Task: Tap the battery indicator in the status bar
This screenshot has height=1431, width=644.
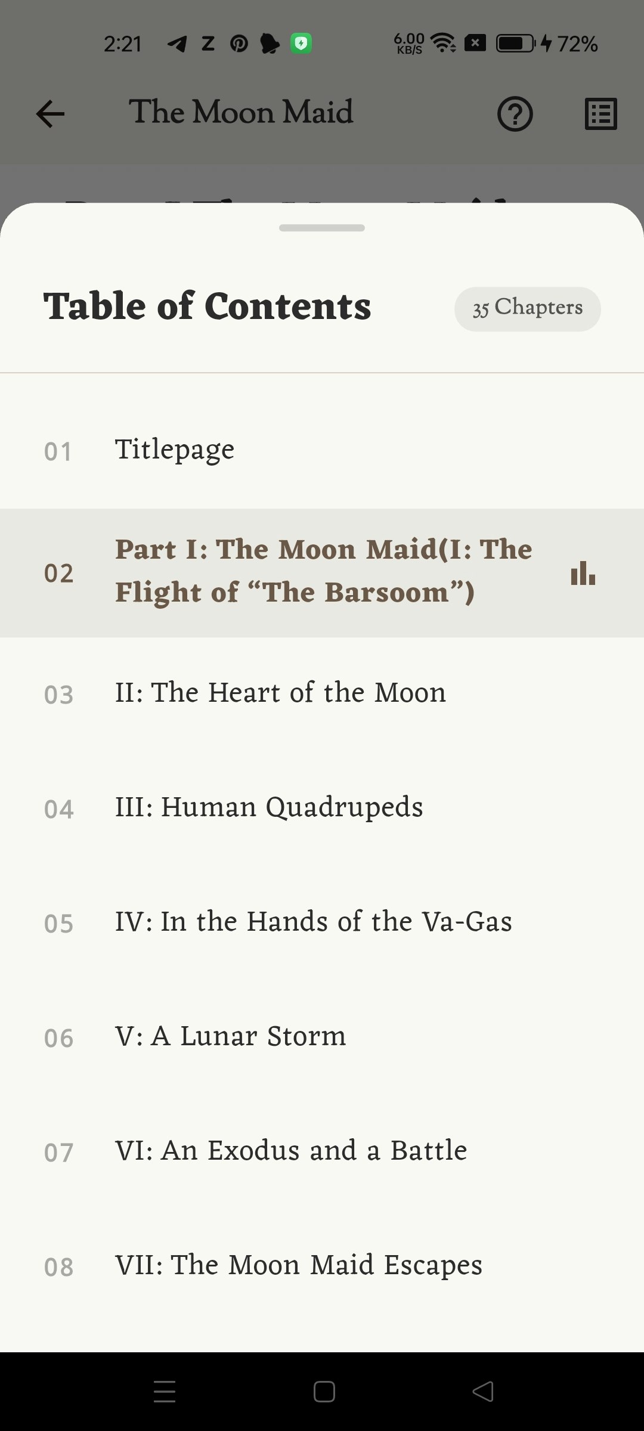Action: [x=514, y=42]
